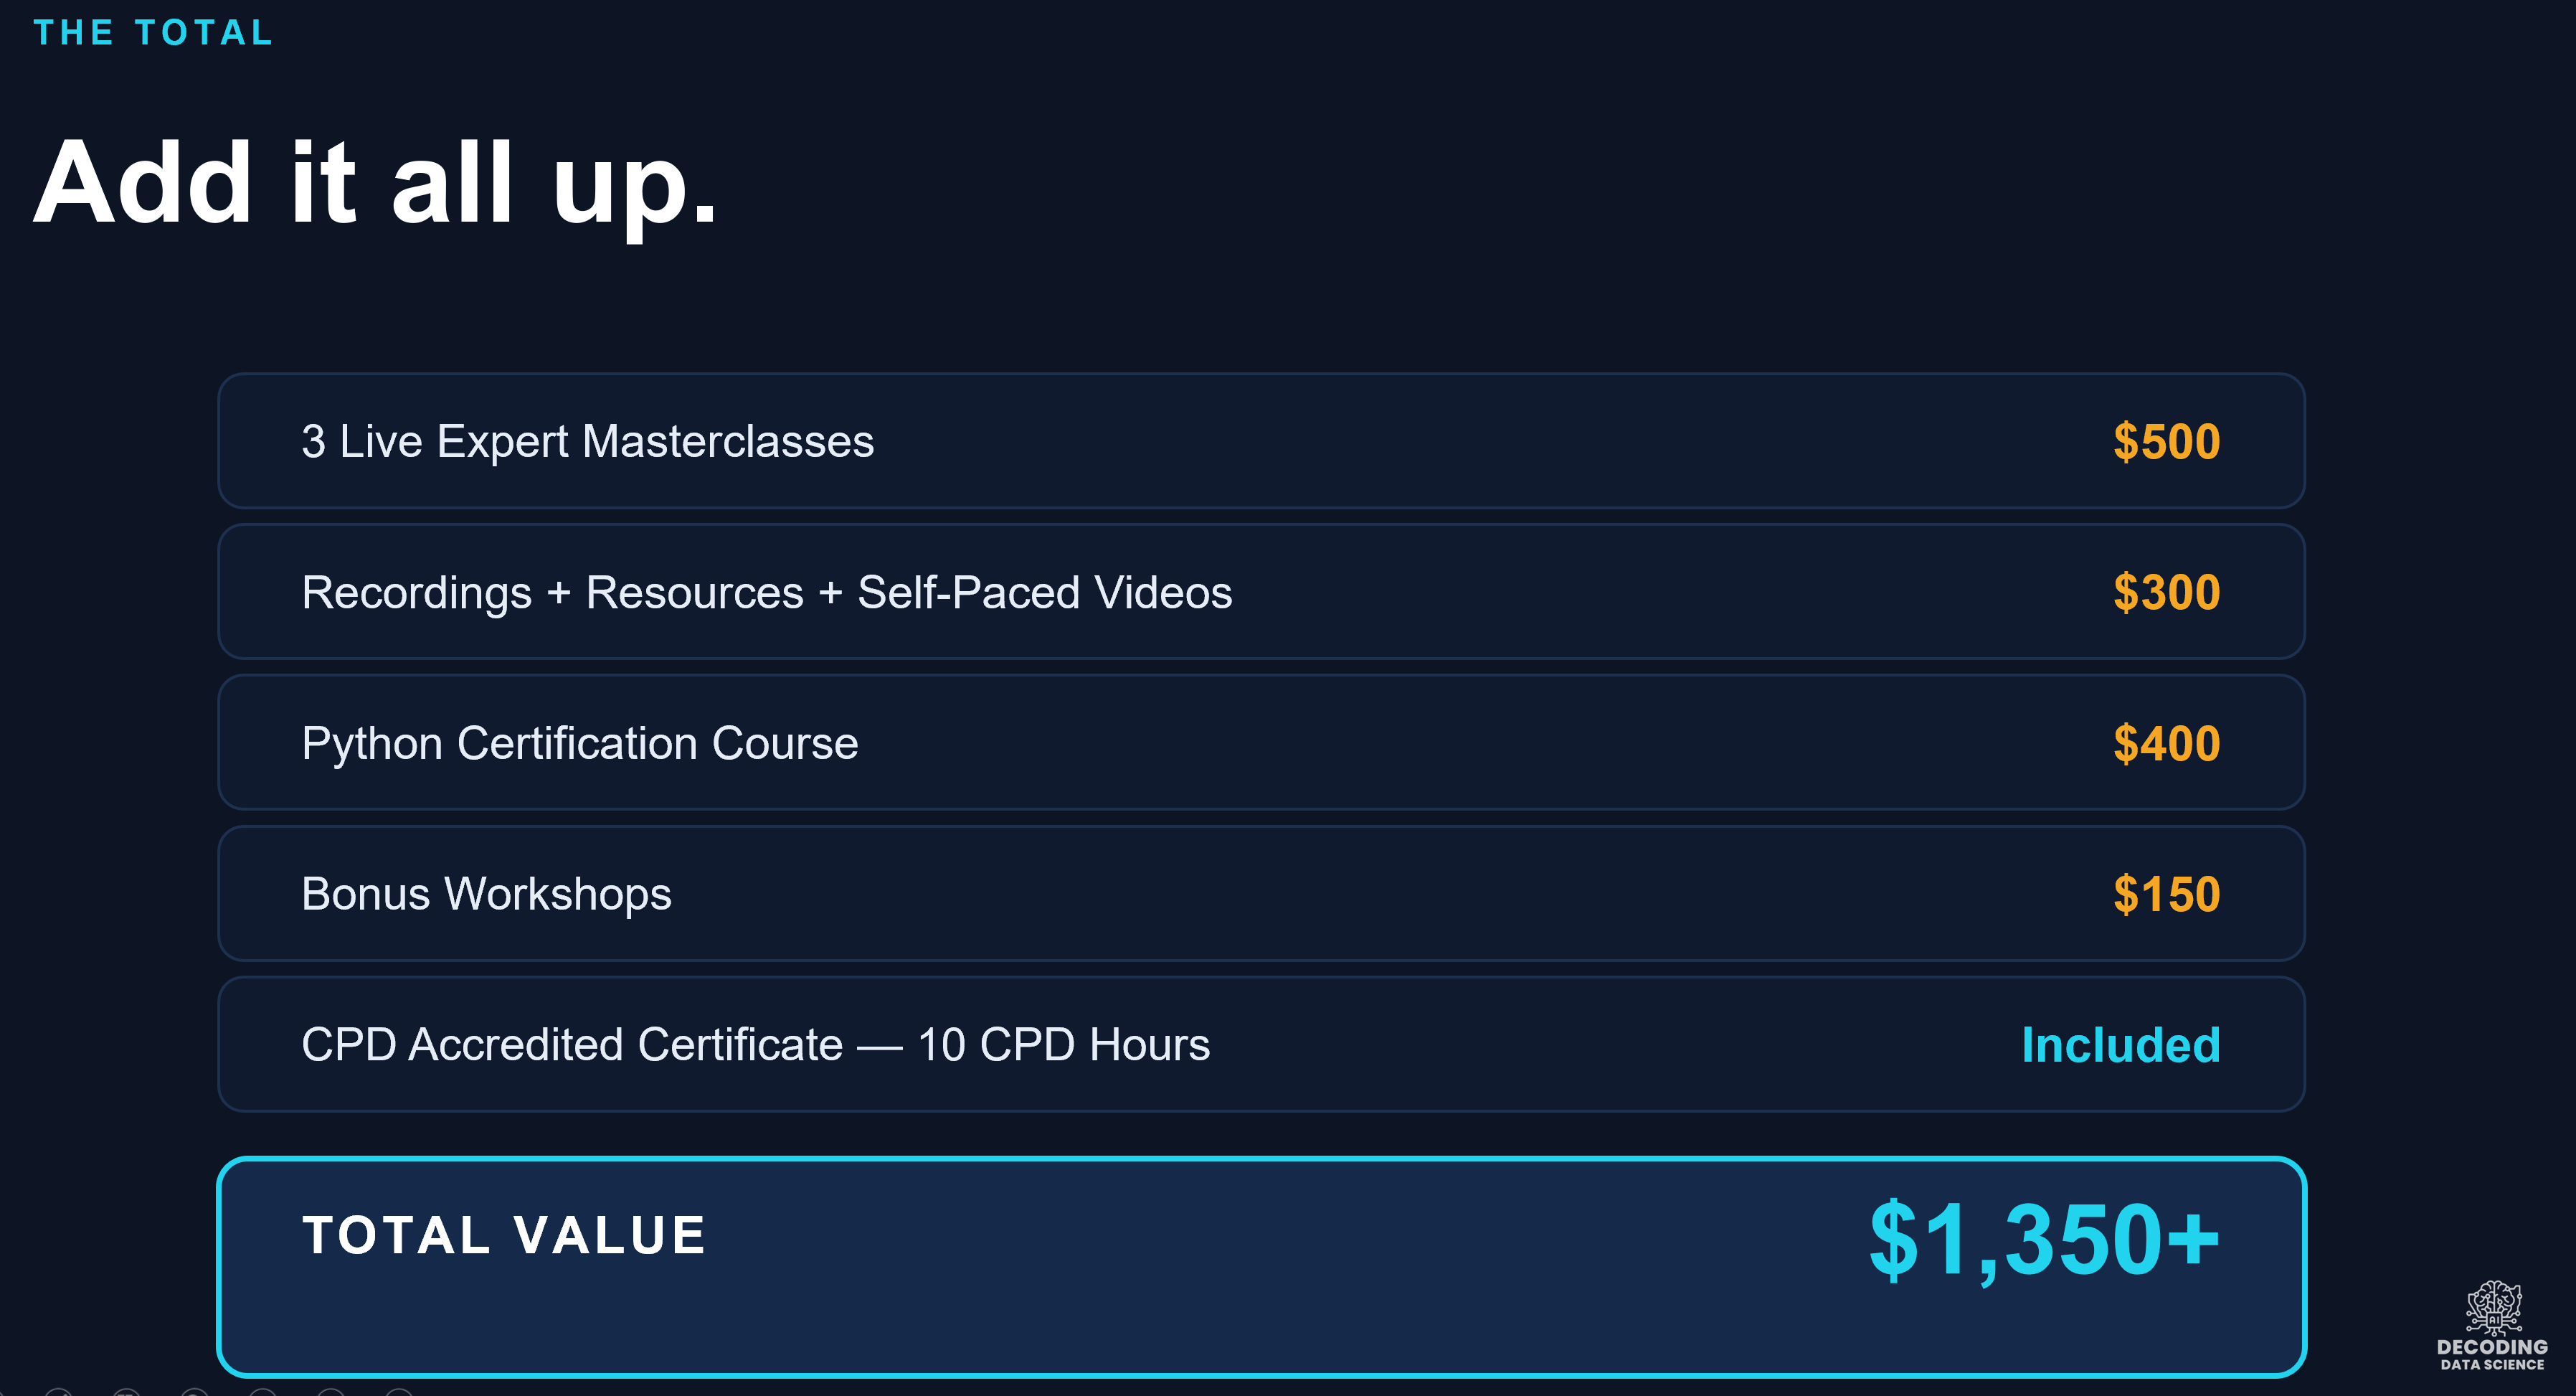Select the "Python Certification Course" text
The width and height of the screenshot is (2576, 1396).
pos(579,744)
